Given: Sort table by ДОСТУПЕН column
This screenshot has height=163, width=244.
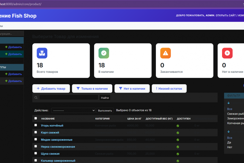Looking at the screenshot, I should [x=184, y=119].
